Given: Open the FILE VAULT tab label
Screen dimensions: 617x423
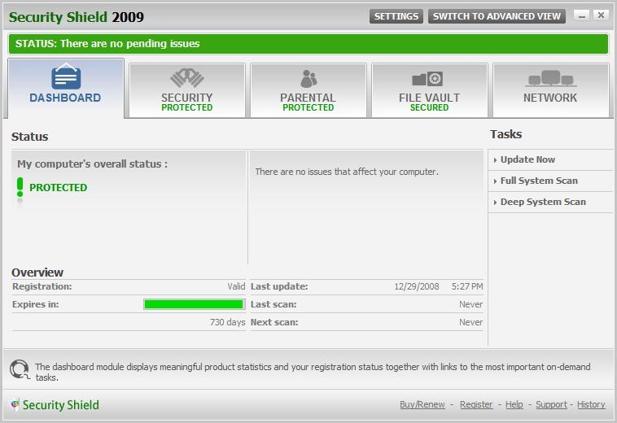Looking at the screenshot, I should 429,98.
